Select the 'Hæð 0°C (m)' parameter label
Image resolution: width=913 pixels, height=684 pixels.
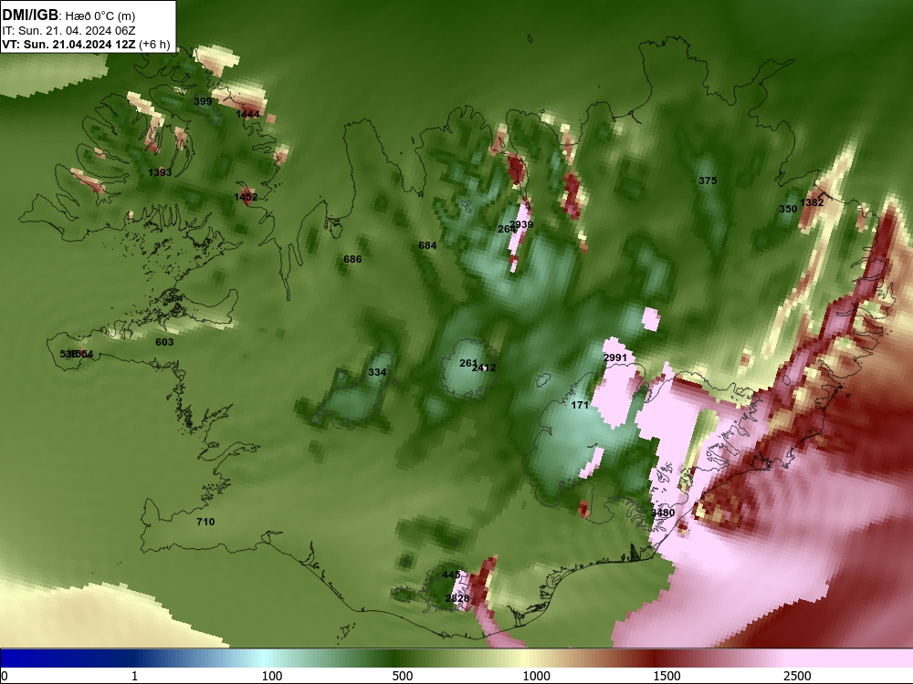(100, 16)
